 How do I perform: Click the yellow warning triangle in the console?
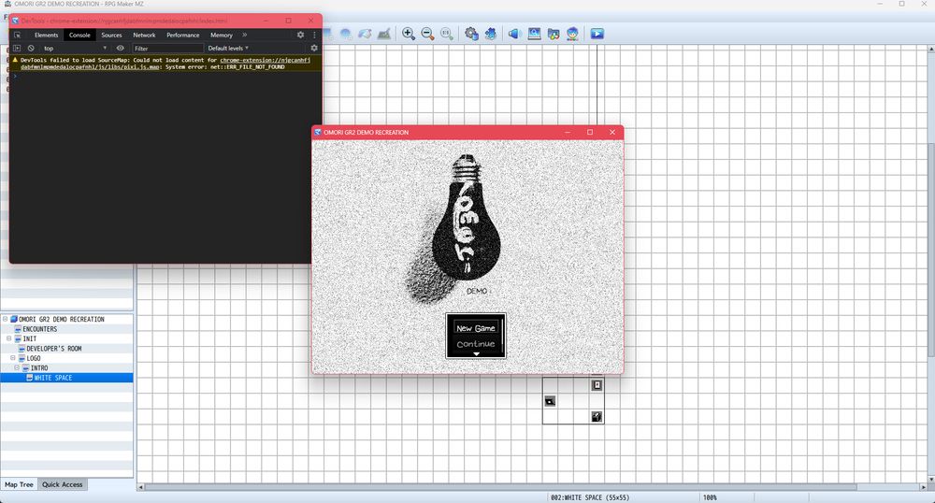(x=16, y=60)
